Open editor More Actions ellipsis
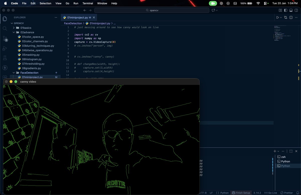The height and width of the screenshot is (195, 301). (x=296, y=17)
